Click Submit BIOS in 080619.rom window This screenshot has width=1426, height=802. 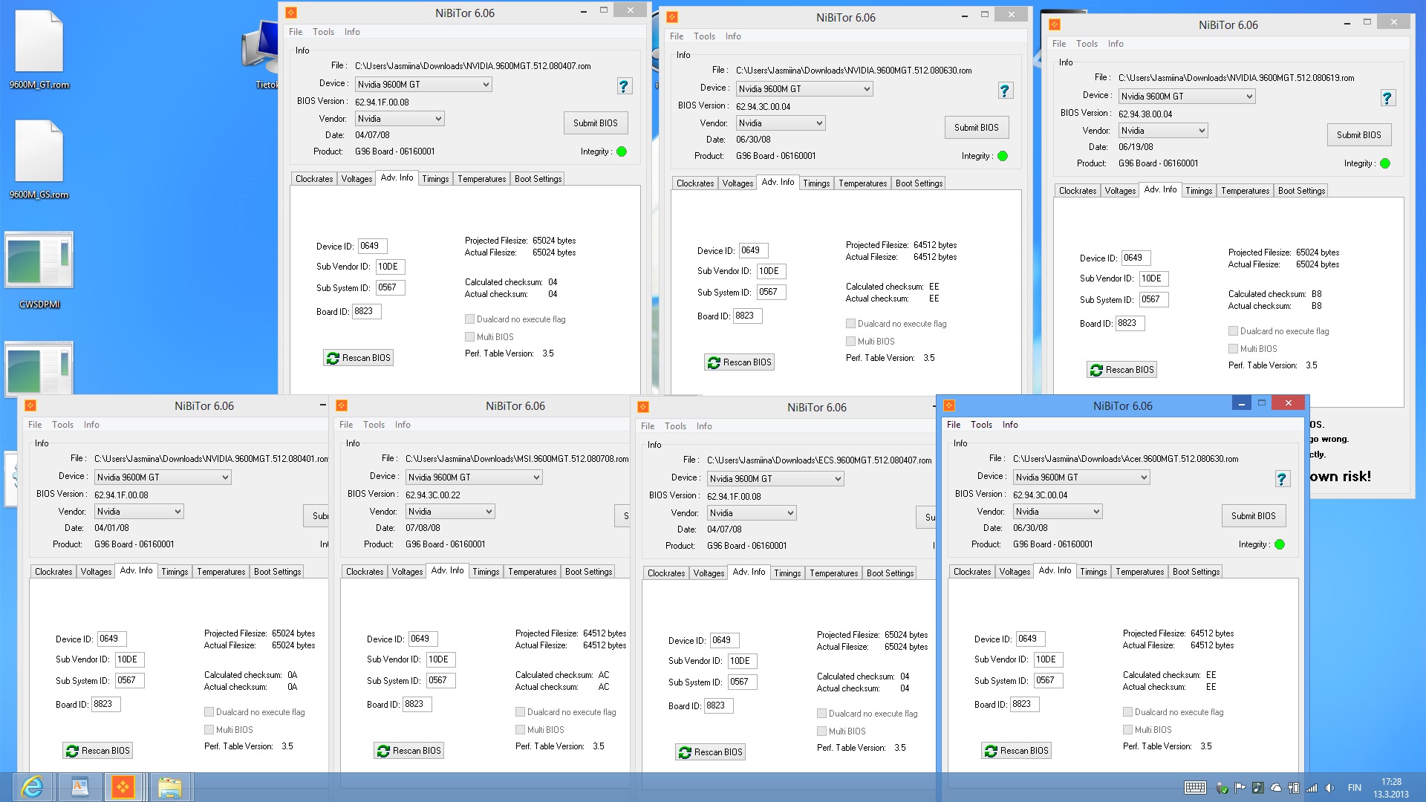coord(1358,135)
